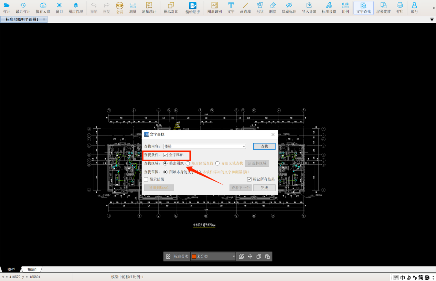
Task: Uncheck the 全字匹配 whole-word checkbox
Action: [166, 155]
